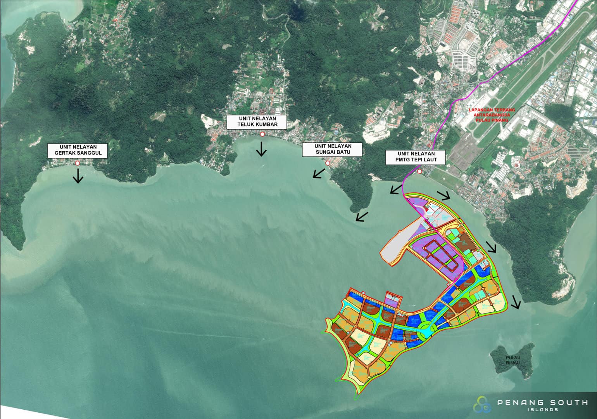The width and height of the screenshot is (597, 419).
Task: Click the PULAU RIMAU island label
Action: 514,359
